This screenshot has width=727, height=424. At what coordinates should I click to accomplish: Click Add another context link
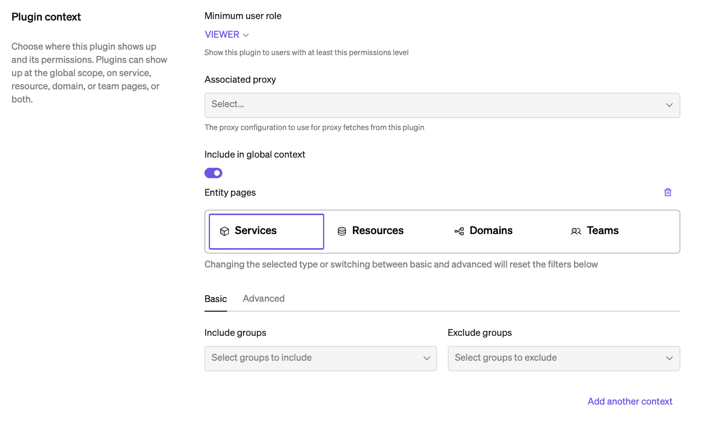click(630, 401)
